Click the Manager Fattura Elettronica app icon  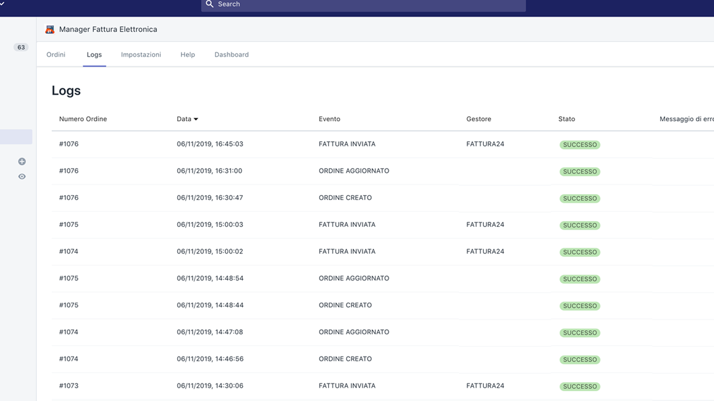50,29
